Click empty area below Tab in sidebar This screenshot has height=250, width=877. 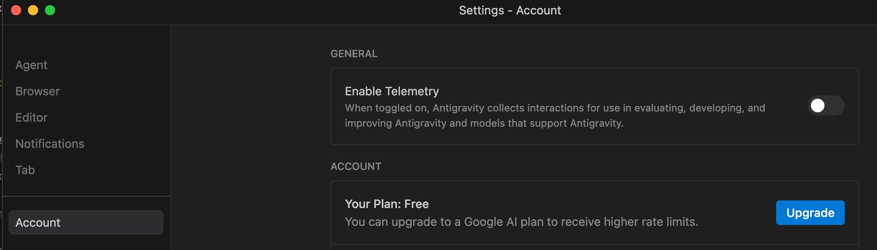point(86,186)
